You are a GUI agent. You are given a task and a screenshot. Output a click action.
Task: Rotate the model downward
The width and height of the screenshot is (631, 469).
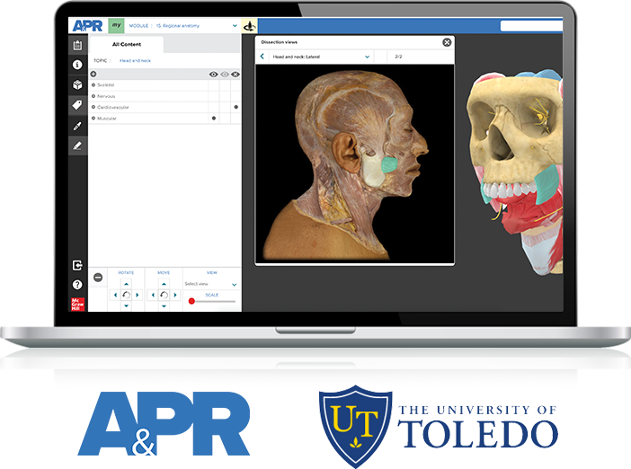tap(126, 306)
